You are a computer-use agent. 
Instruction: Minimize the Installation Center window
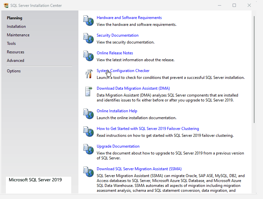click(220, 5)
